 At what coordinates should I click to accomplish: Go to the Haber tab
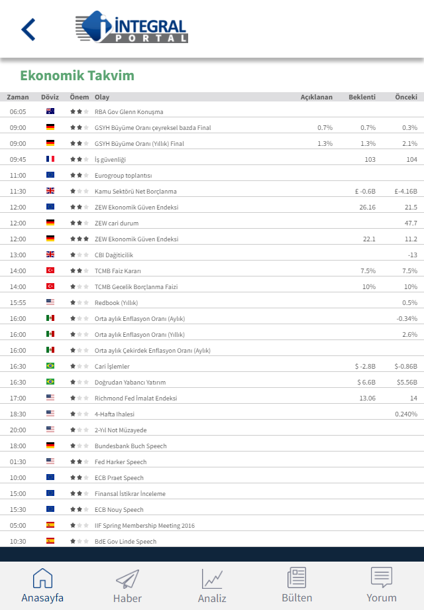pyautogui.click(x=127, y=585)
